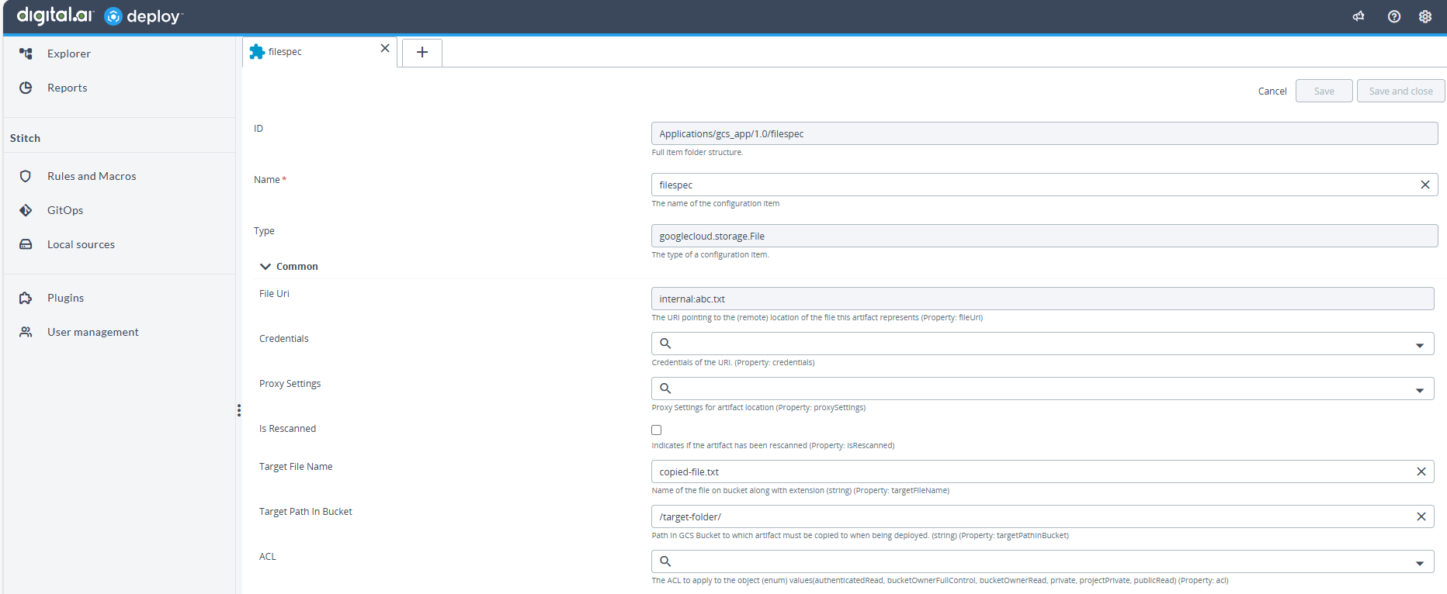Close the filespec tab
This screenshot has height=594, width=1447.
[385, 48]
